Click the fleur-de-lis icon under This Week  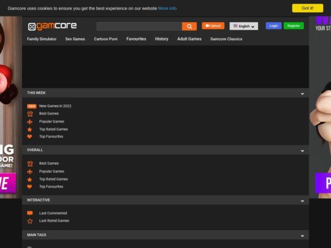point(30,122)
